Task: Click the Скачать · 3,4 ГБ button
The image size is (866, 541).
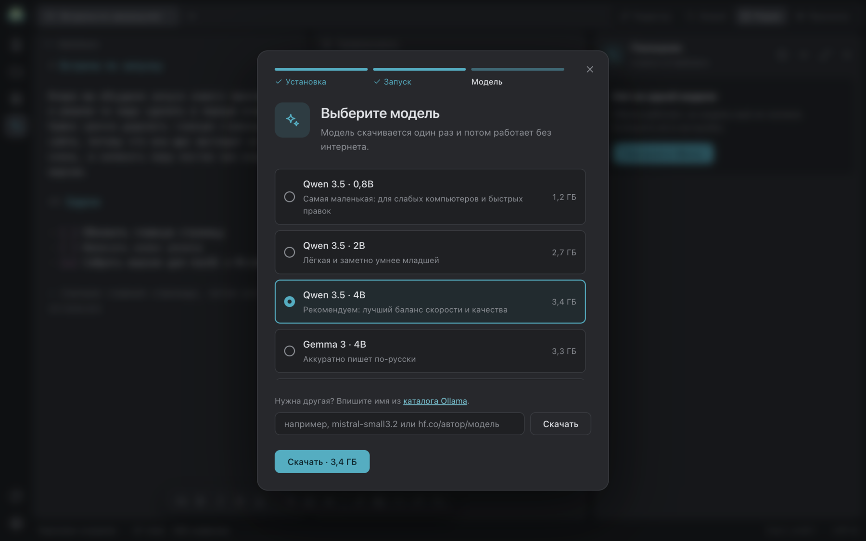Action: pyautogui.click(x=322, y=462)
